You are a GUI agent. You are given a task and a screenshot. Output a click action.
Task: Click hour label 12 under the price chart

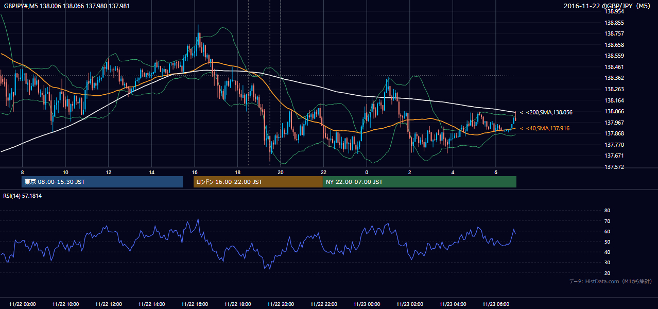pyautogui.click(x=109, y=172)
